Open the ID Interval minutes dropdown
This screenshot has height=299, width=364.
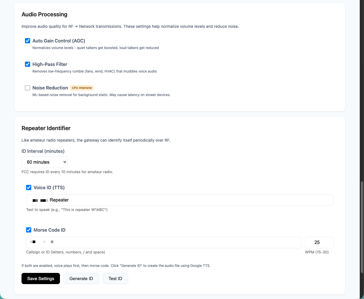(44, 162)
